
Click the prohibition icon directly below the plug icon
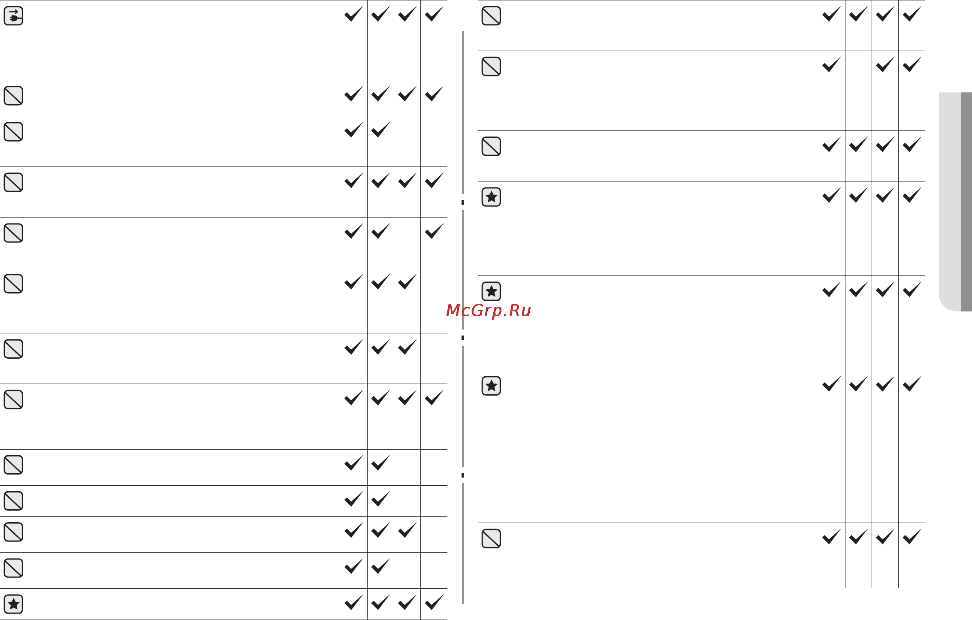point(13,96)
